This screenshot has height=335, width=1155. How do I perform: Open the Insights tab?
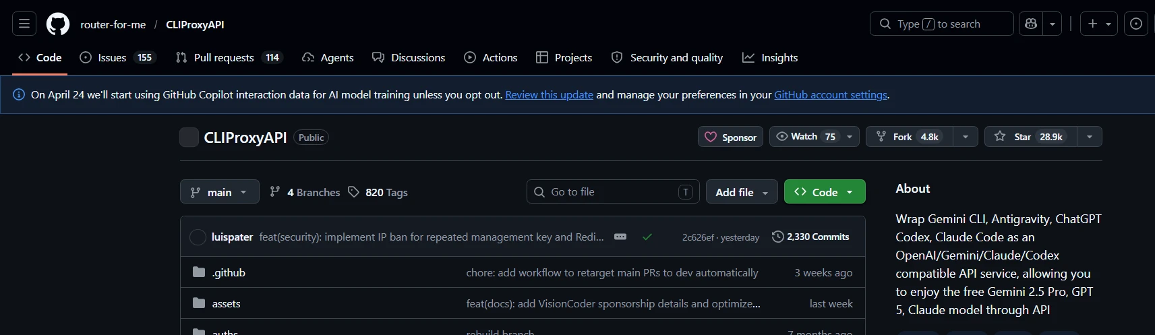point(770,57)
